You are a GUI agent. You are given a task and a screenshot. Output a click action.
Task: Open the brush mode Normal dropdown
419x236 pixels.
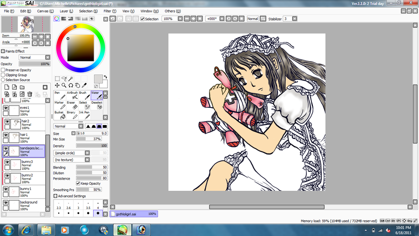tap(68, 126)
